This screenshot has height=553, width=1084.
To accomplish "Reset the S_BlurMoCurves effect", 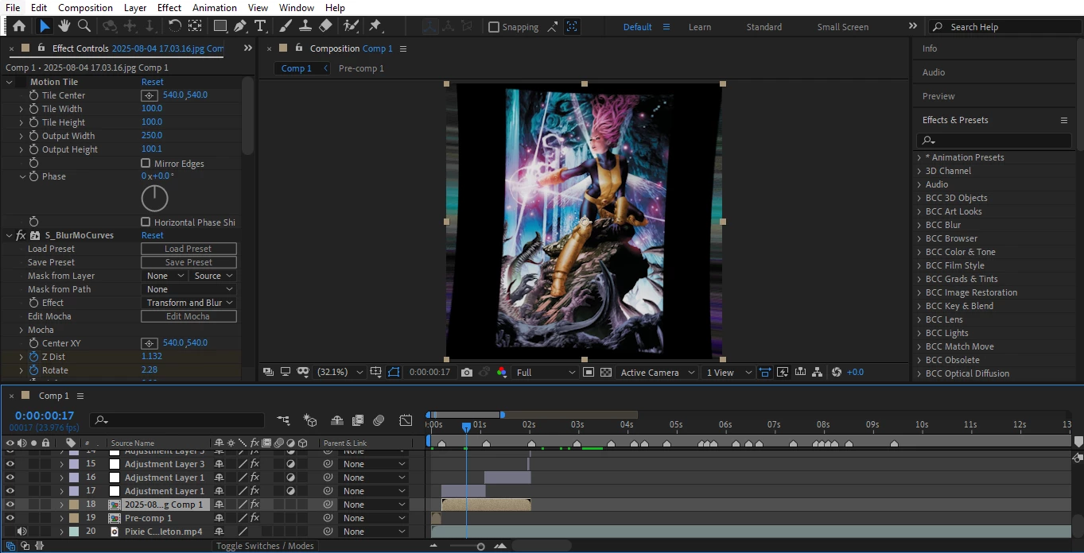I will tap(153, 235).
